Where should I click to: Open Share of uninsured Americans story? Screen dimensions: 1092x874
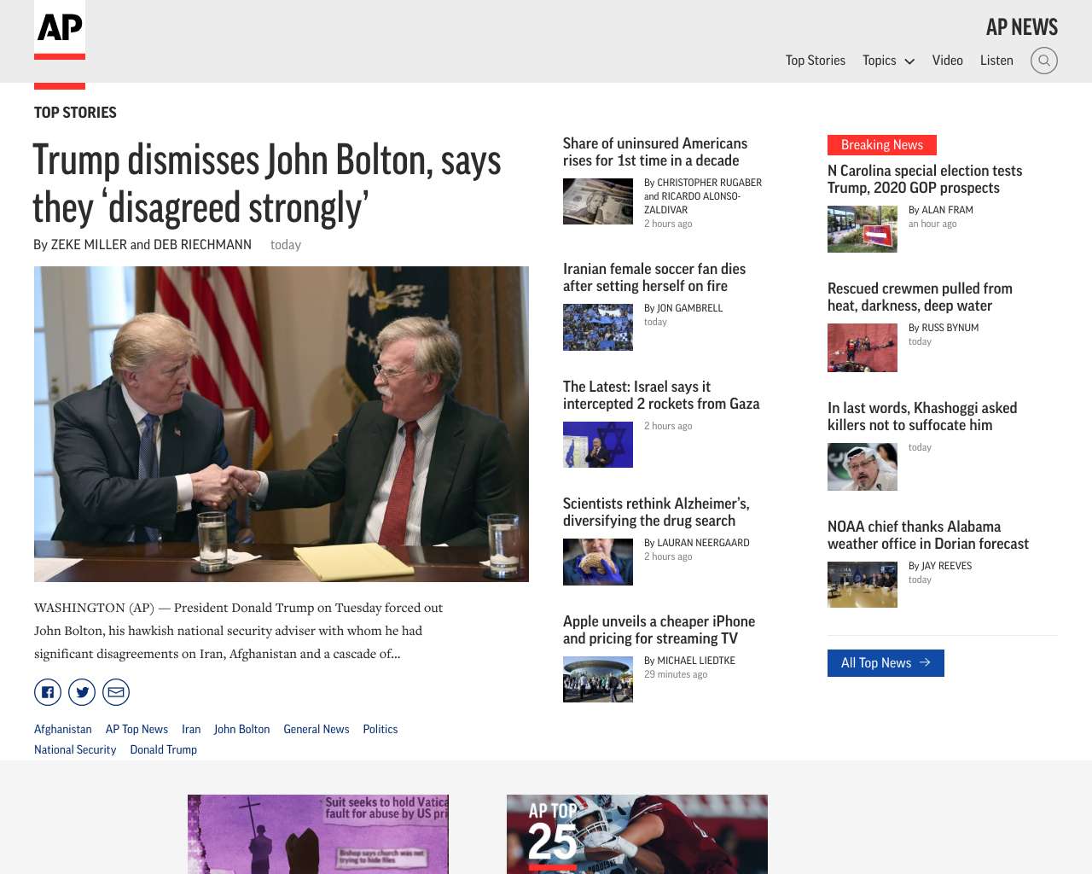[x=654, y=152]
